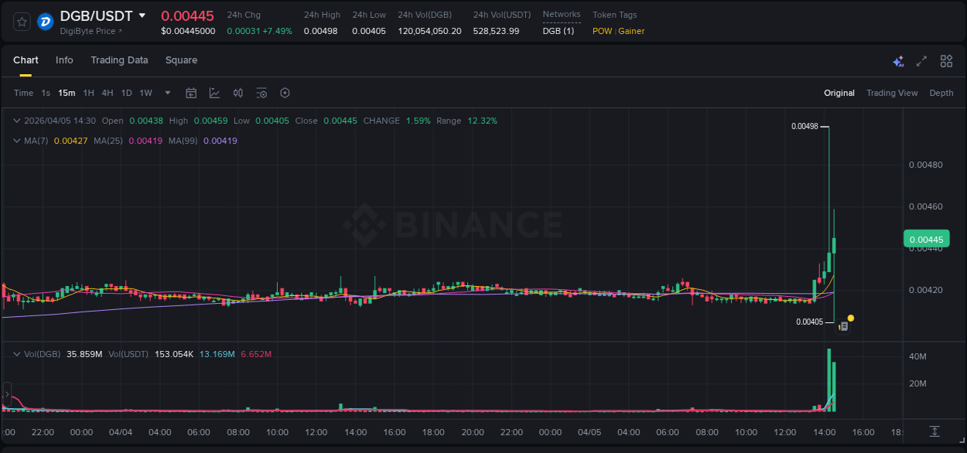967x453 pixels.
Task: Open the calendar date-range picker
Action: 191,93
